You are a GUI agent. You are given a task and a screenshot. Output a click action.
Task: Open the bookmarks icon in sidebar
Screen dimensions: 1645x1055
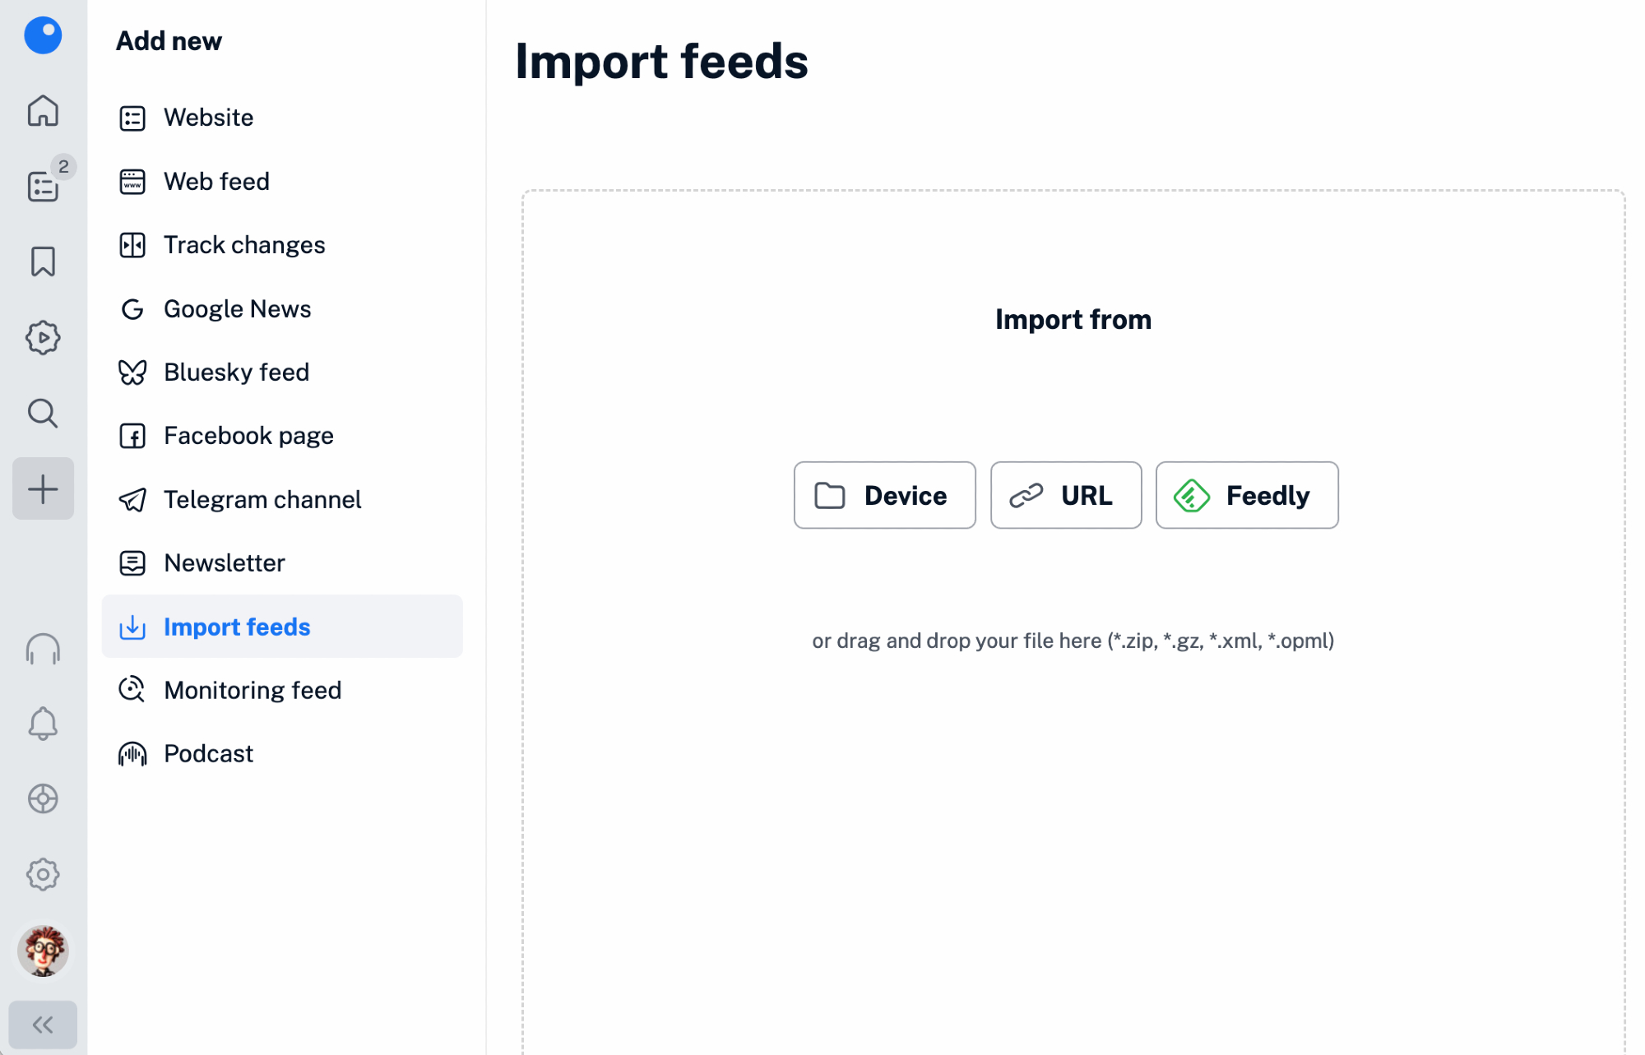point(43,262)
